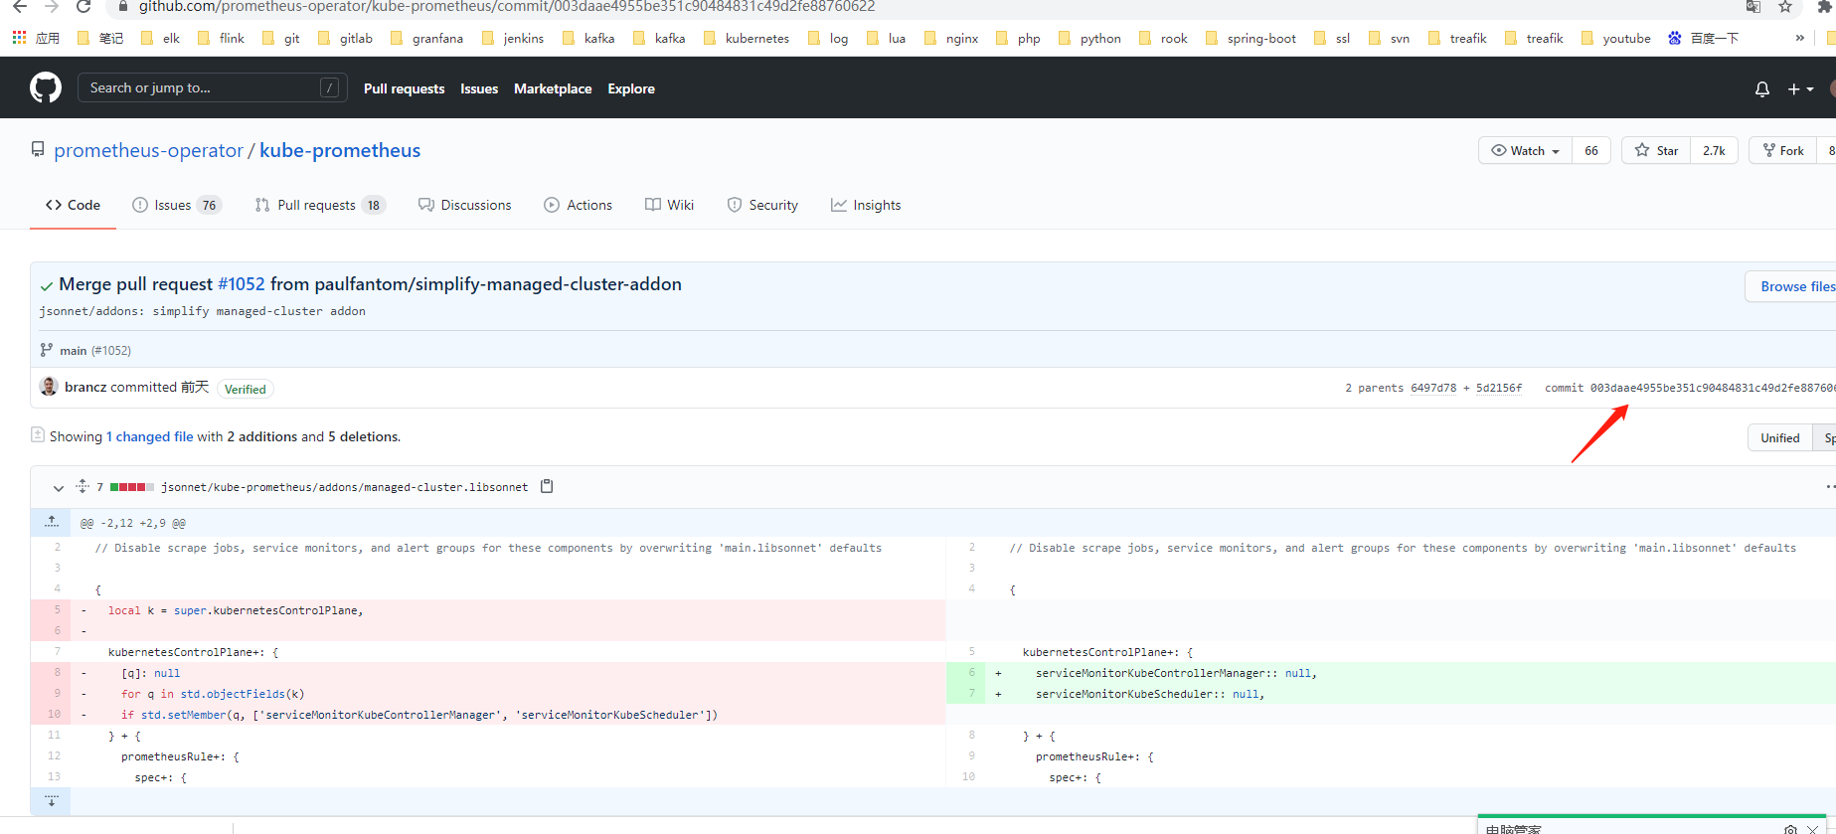
Task: Click the kube-prometheus repo name link
Action: click(340, 150)
